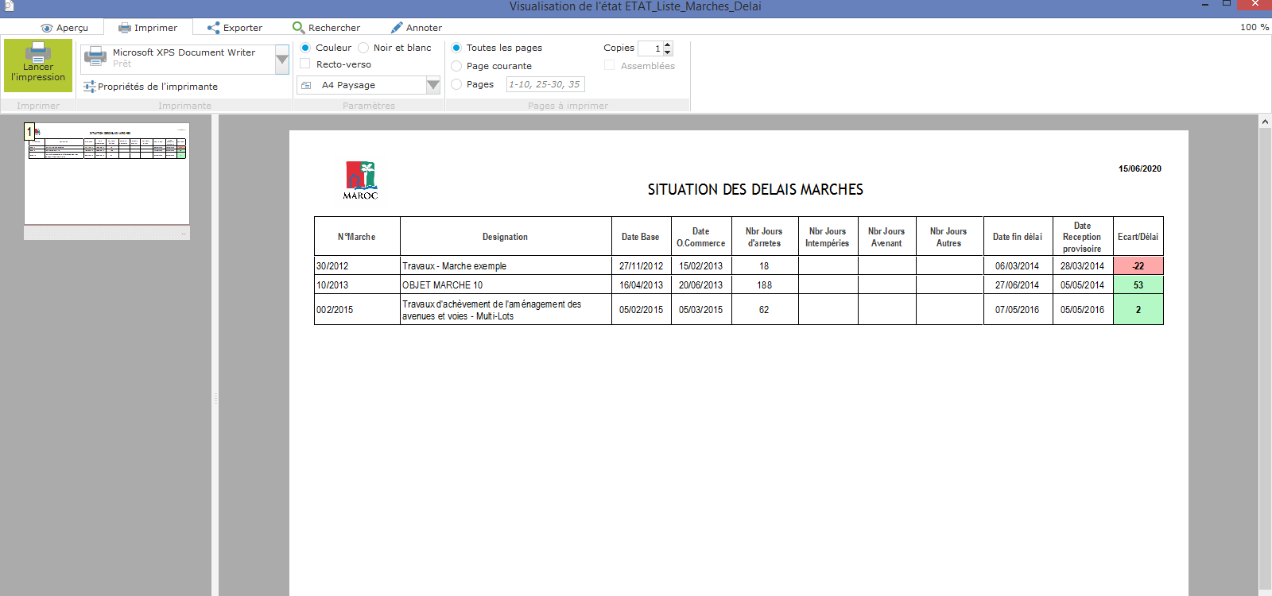The image size is (1272, 596).
Task: Click the A4 Paysage paper icon
Action: tap(306, 85)
